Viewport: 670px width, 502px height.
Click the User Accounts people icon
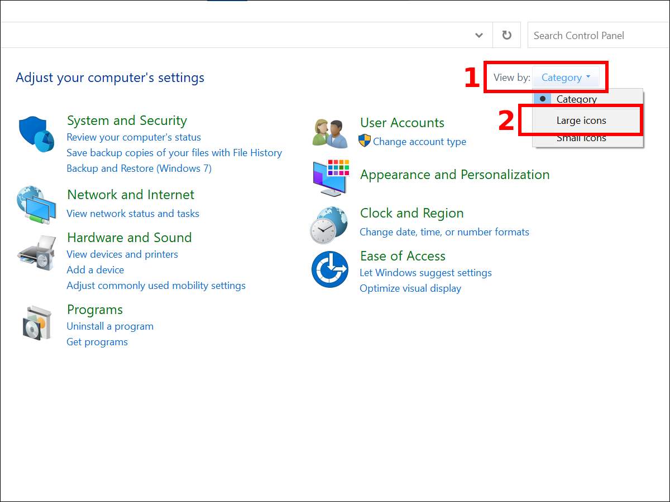click(329, 133)
